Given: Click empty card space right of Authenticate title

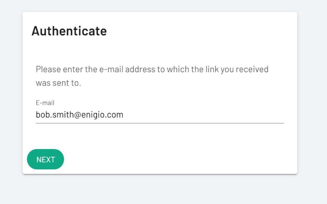Looking at the screenshot, I should coord(200,31).
